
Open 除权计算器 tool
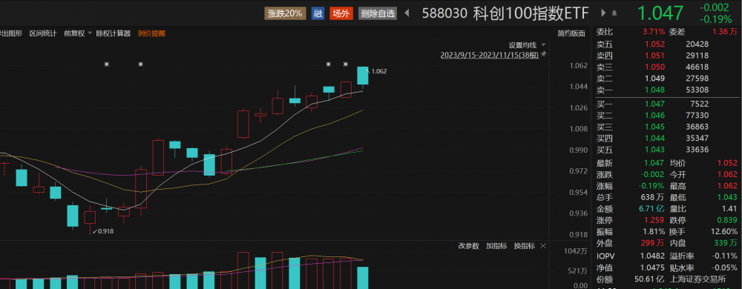(x=113, y=33)
